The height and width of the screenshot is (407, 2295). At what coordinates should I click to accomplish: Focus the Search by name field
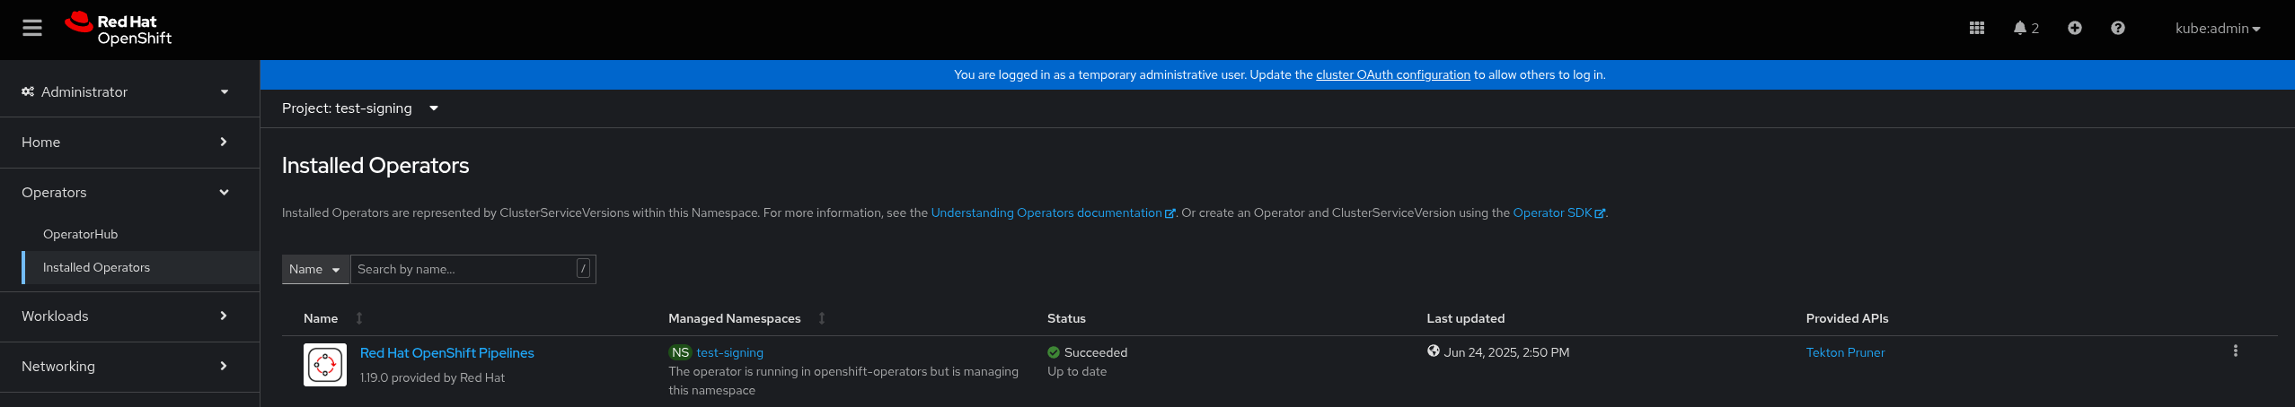(463, 269)
